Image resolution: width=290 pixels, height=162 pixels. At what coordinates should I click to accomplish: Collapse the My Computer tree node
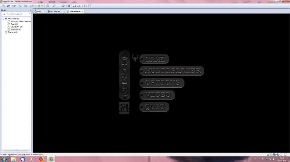pyautogui.click(x=3, y=19)
